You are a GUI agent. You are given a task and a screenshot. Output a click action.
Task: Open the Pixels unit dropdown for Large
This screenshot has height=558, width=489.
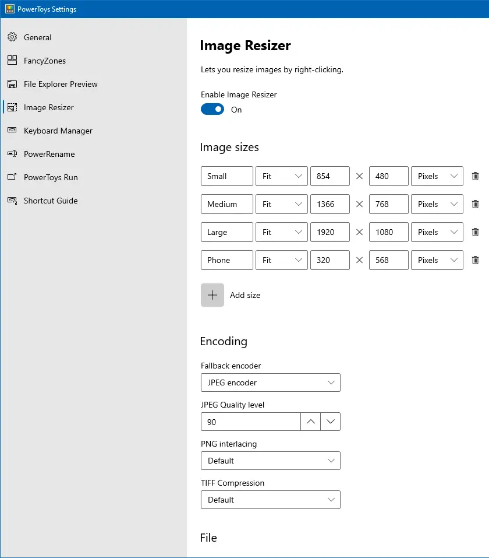tap(437, 232)
